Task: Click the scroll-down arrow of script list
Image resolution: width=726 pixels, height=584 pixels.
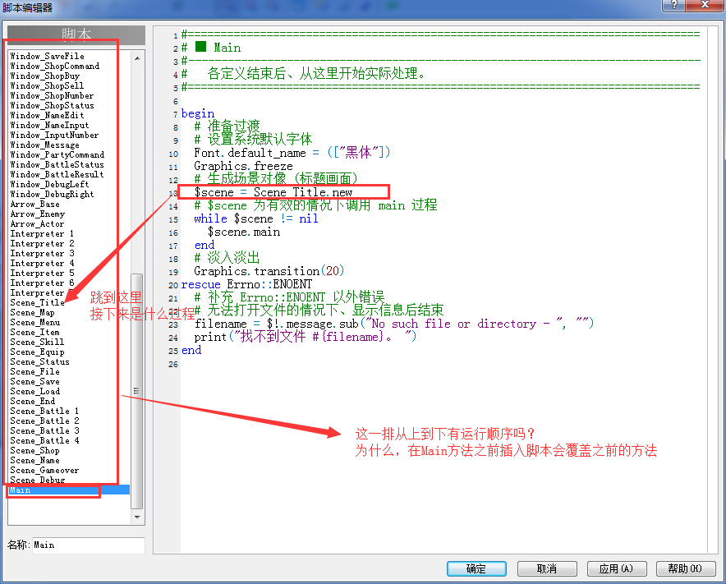Action: tap(137, 517)
